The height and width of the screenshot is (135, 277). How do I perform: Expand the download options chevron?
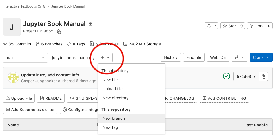pyautogui.click(x=243, y=57)
